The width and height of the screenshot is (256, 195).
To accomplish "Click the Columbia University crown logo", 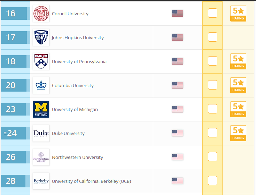I will (41, 85).
